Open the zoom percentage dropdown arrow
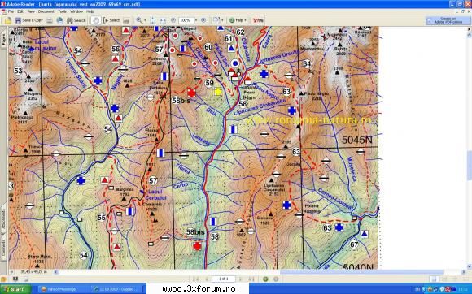This screenshot has width=472, height=294. pos(196,20)
